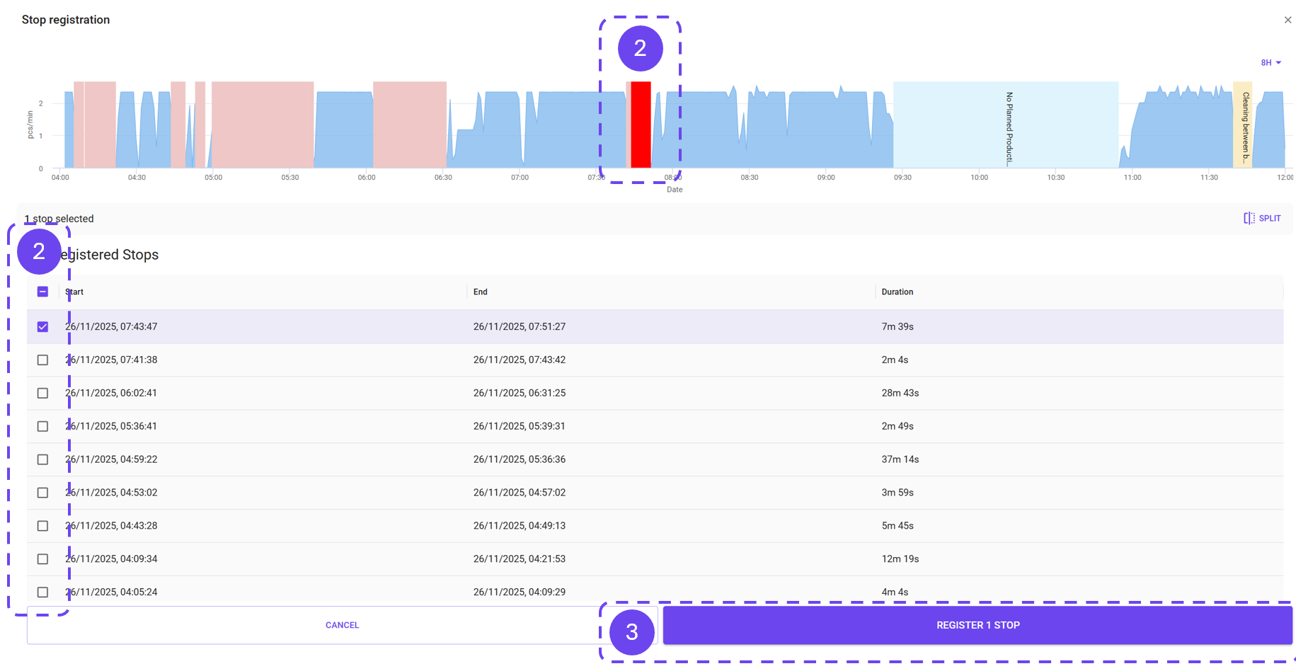
Task: Check the 07:41:38 stop checkbox
Action: coord(42,360)
